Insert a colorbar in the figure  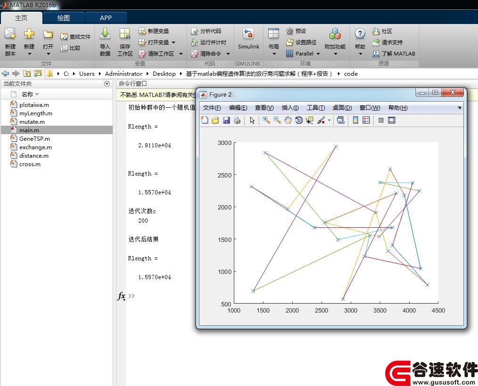coord(355,120)
